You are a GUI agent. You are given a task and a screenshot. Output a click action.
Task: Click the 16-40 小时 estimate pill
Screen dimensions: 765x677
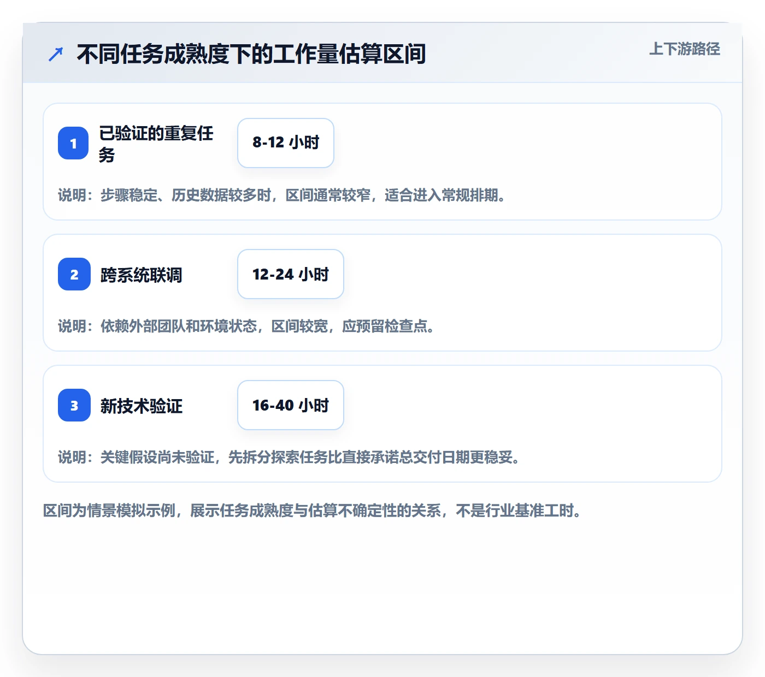291,405
